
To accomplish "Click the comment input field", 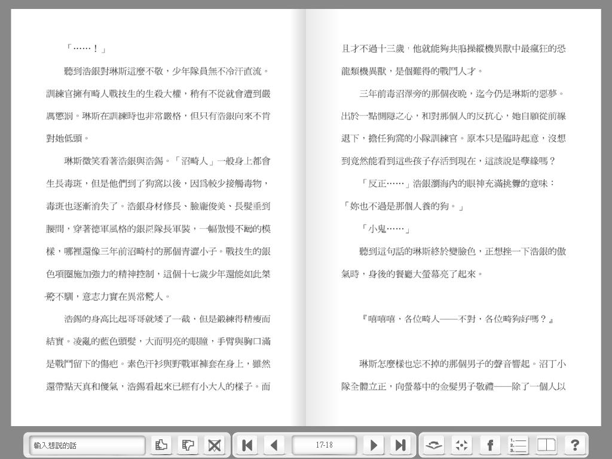I will (x=87, y=445).
